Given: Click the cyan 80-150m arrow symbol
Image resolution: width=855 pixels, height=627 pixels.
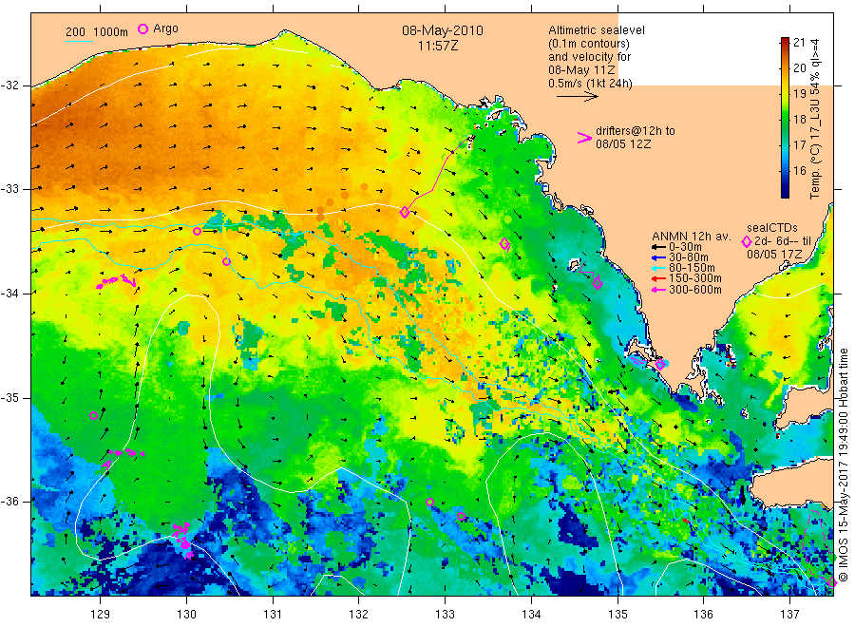Looking at the screenshot, I should pyautogui.click(x=658, y=268).
